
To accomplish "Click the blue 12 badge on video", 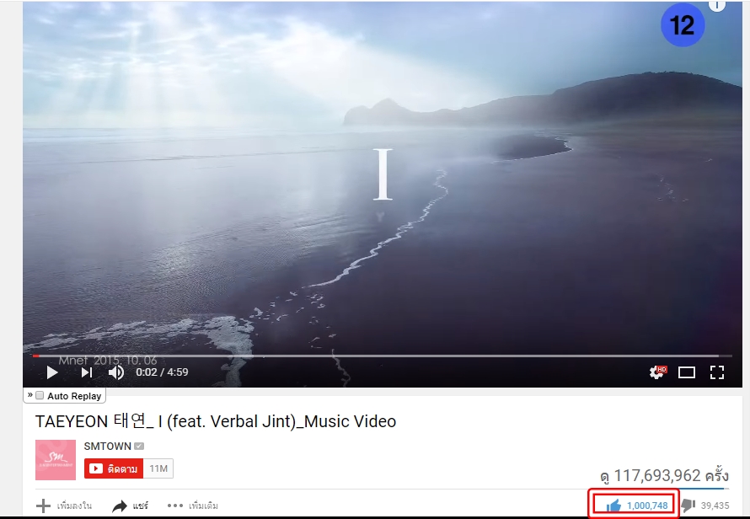I will click(x=683, y=25).
